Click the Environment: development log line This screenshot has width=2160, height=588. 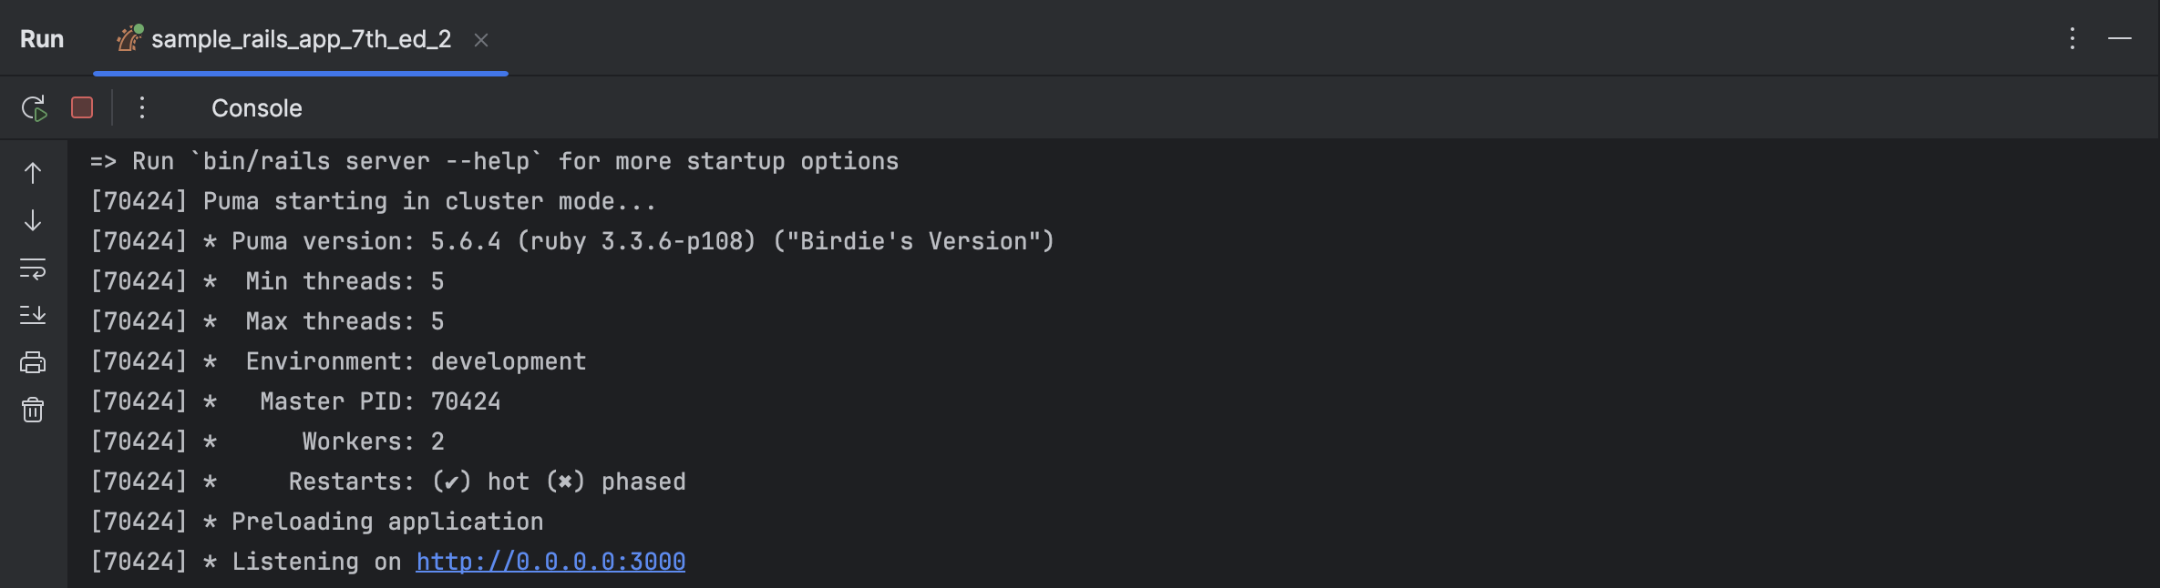(x=337, y=360)
